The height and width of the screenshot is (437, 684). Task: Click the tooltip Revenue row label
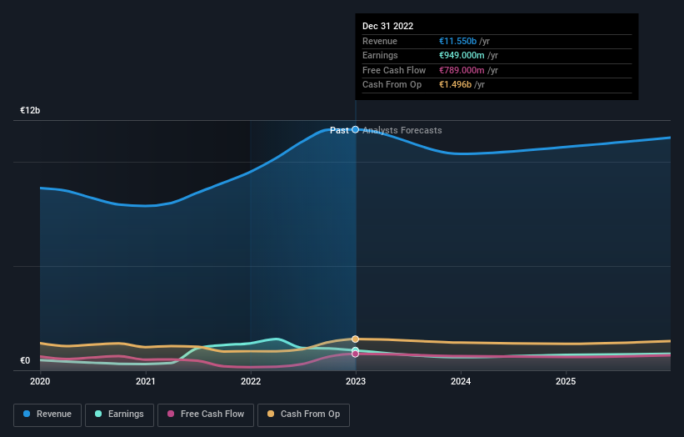point(380,41)
